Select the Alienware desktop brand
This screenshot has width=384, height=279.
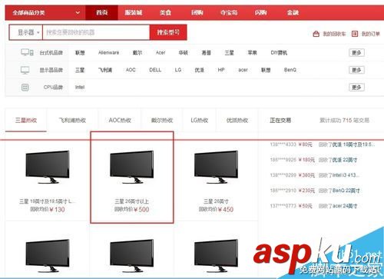pos(108,53)
